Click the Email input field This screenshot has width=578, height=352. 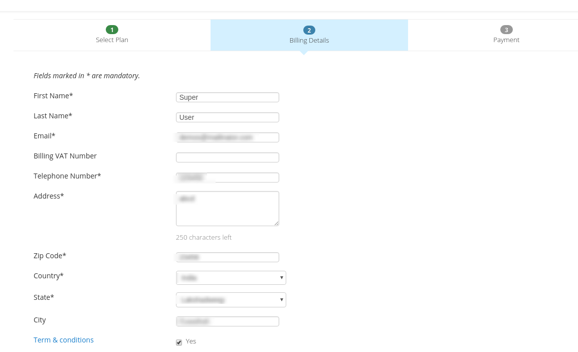[x=227, y=137]
